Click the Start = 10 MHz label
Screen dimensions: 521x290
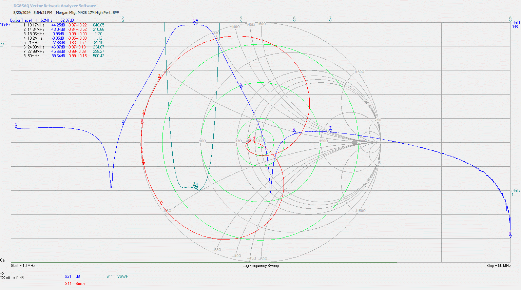click(23, 266)
